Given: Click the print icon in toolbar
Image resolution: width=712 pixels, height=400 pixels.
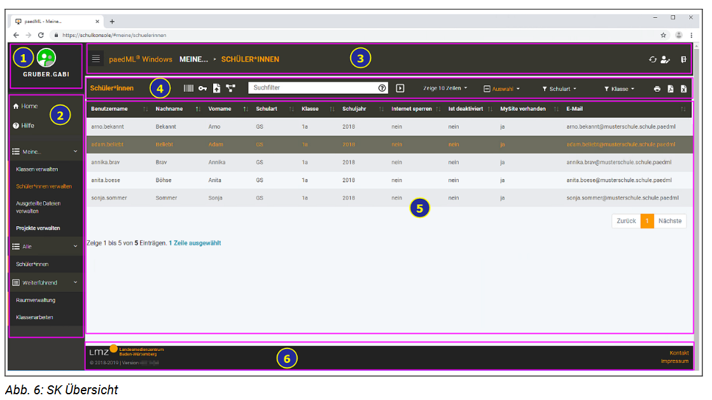Looking at the screenshot, I should 657,89.
